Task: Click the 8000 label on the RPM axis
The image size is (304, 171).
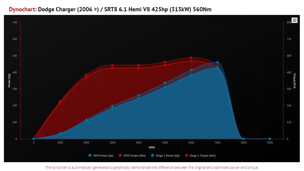Action: (244, 143)
